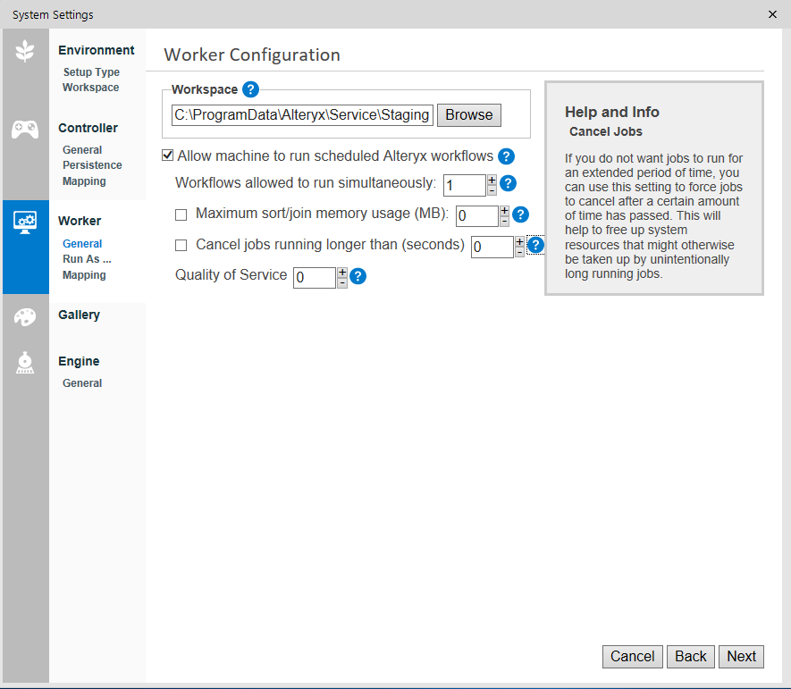Edit cancel jobs seconds field
This screenshot has height=689, width=791.
click(492, 247)
